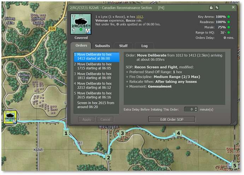Open the Staff tab
The width and height of the screenshot is (244, 175).
(123, 46)
